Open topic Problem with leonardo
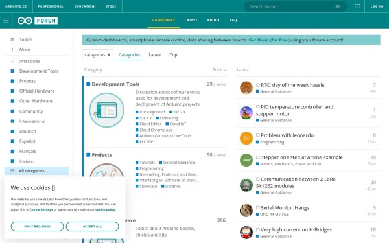 287,135
